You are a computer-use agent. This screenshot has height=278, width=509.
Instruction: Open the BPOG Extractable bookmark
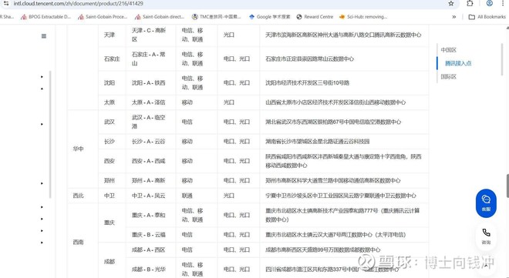[46, 17]
